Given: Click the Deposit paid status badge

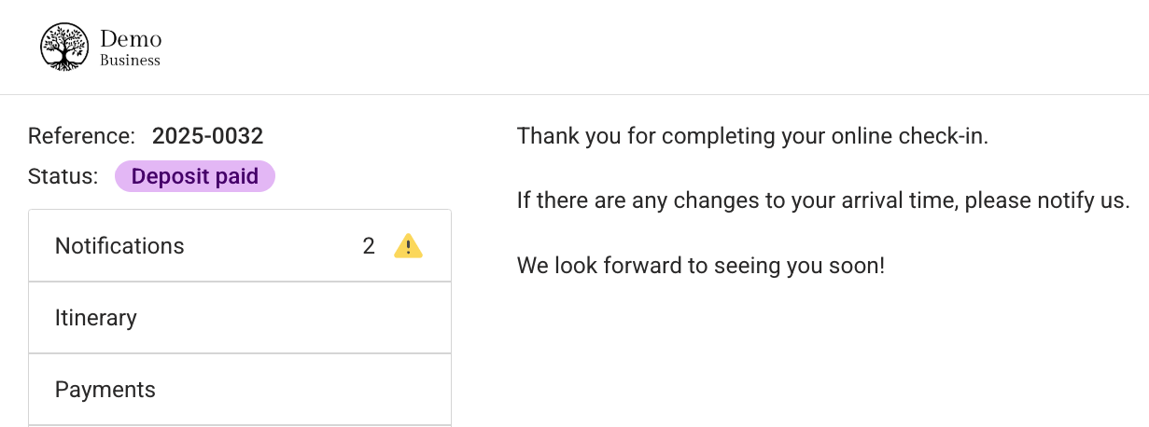Looking at the screenshot, I should [195, 176].
